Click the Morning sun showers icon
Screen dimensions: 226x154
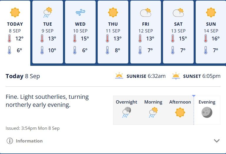tap(153, 112)
